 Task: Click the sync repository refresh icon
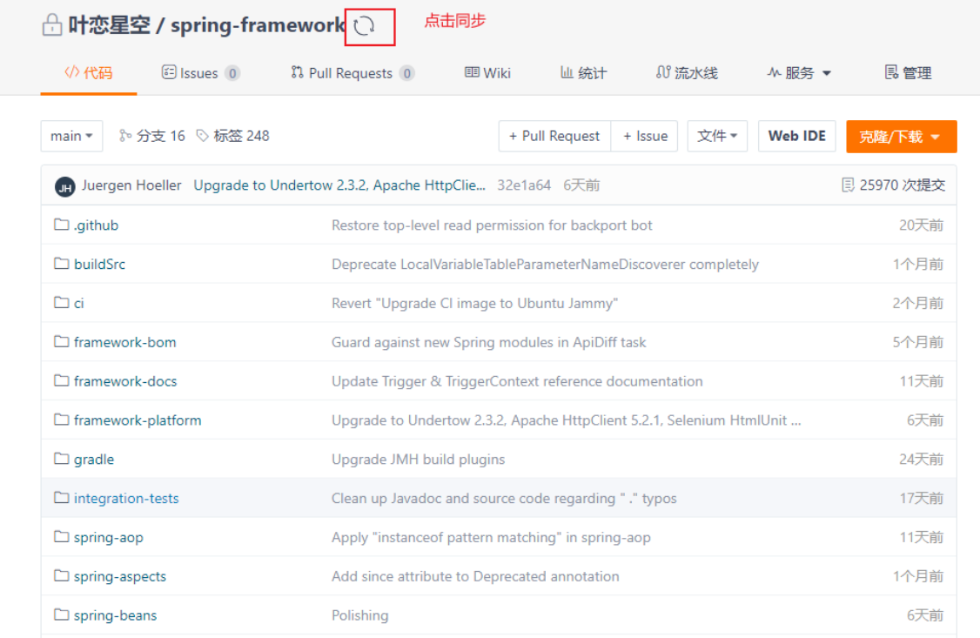click(364, 26)
